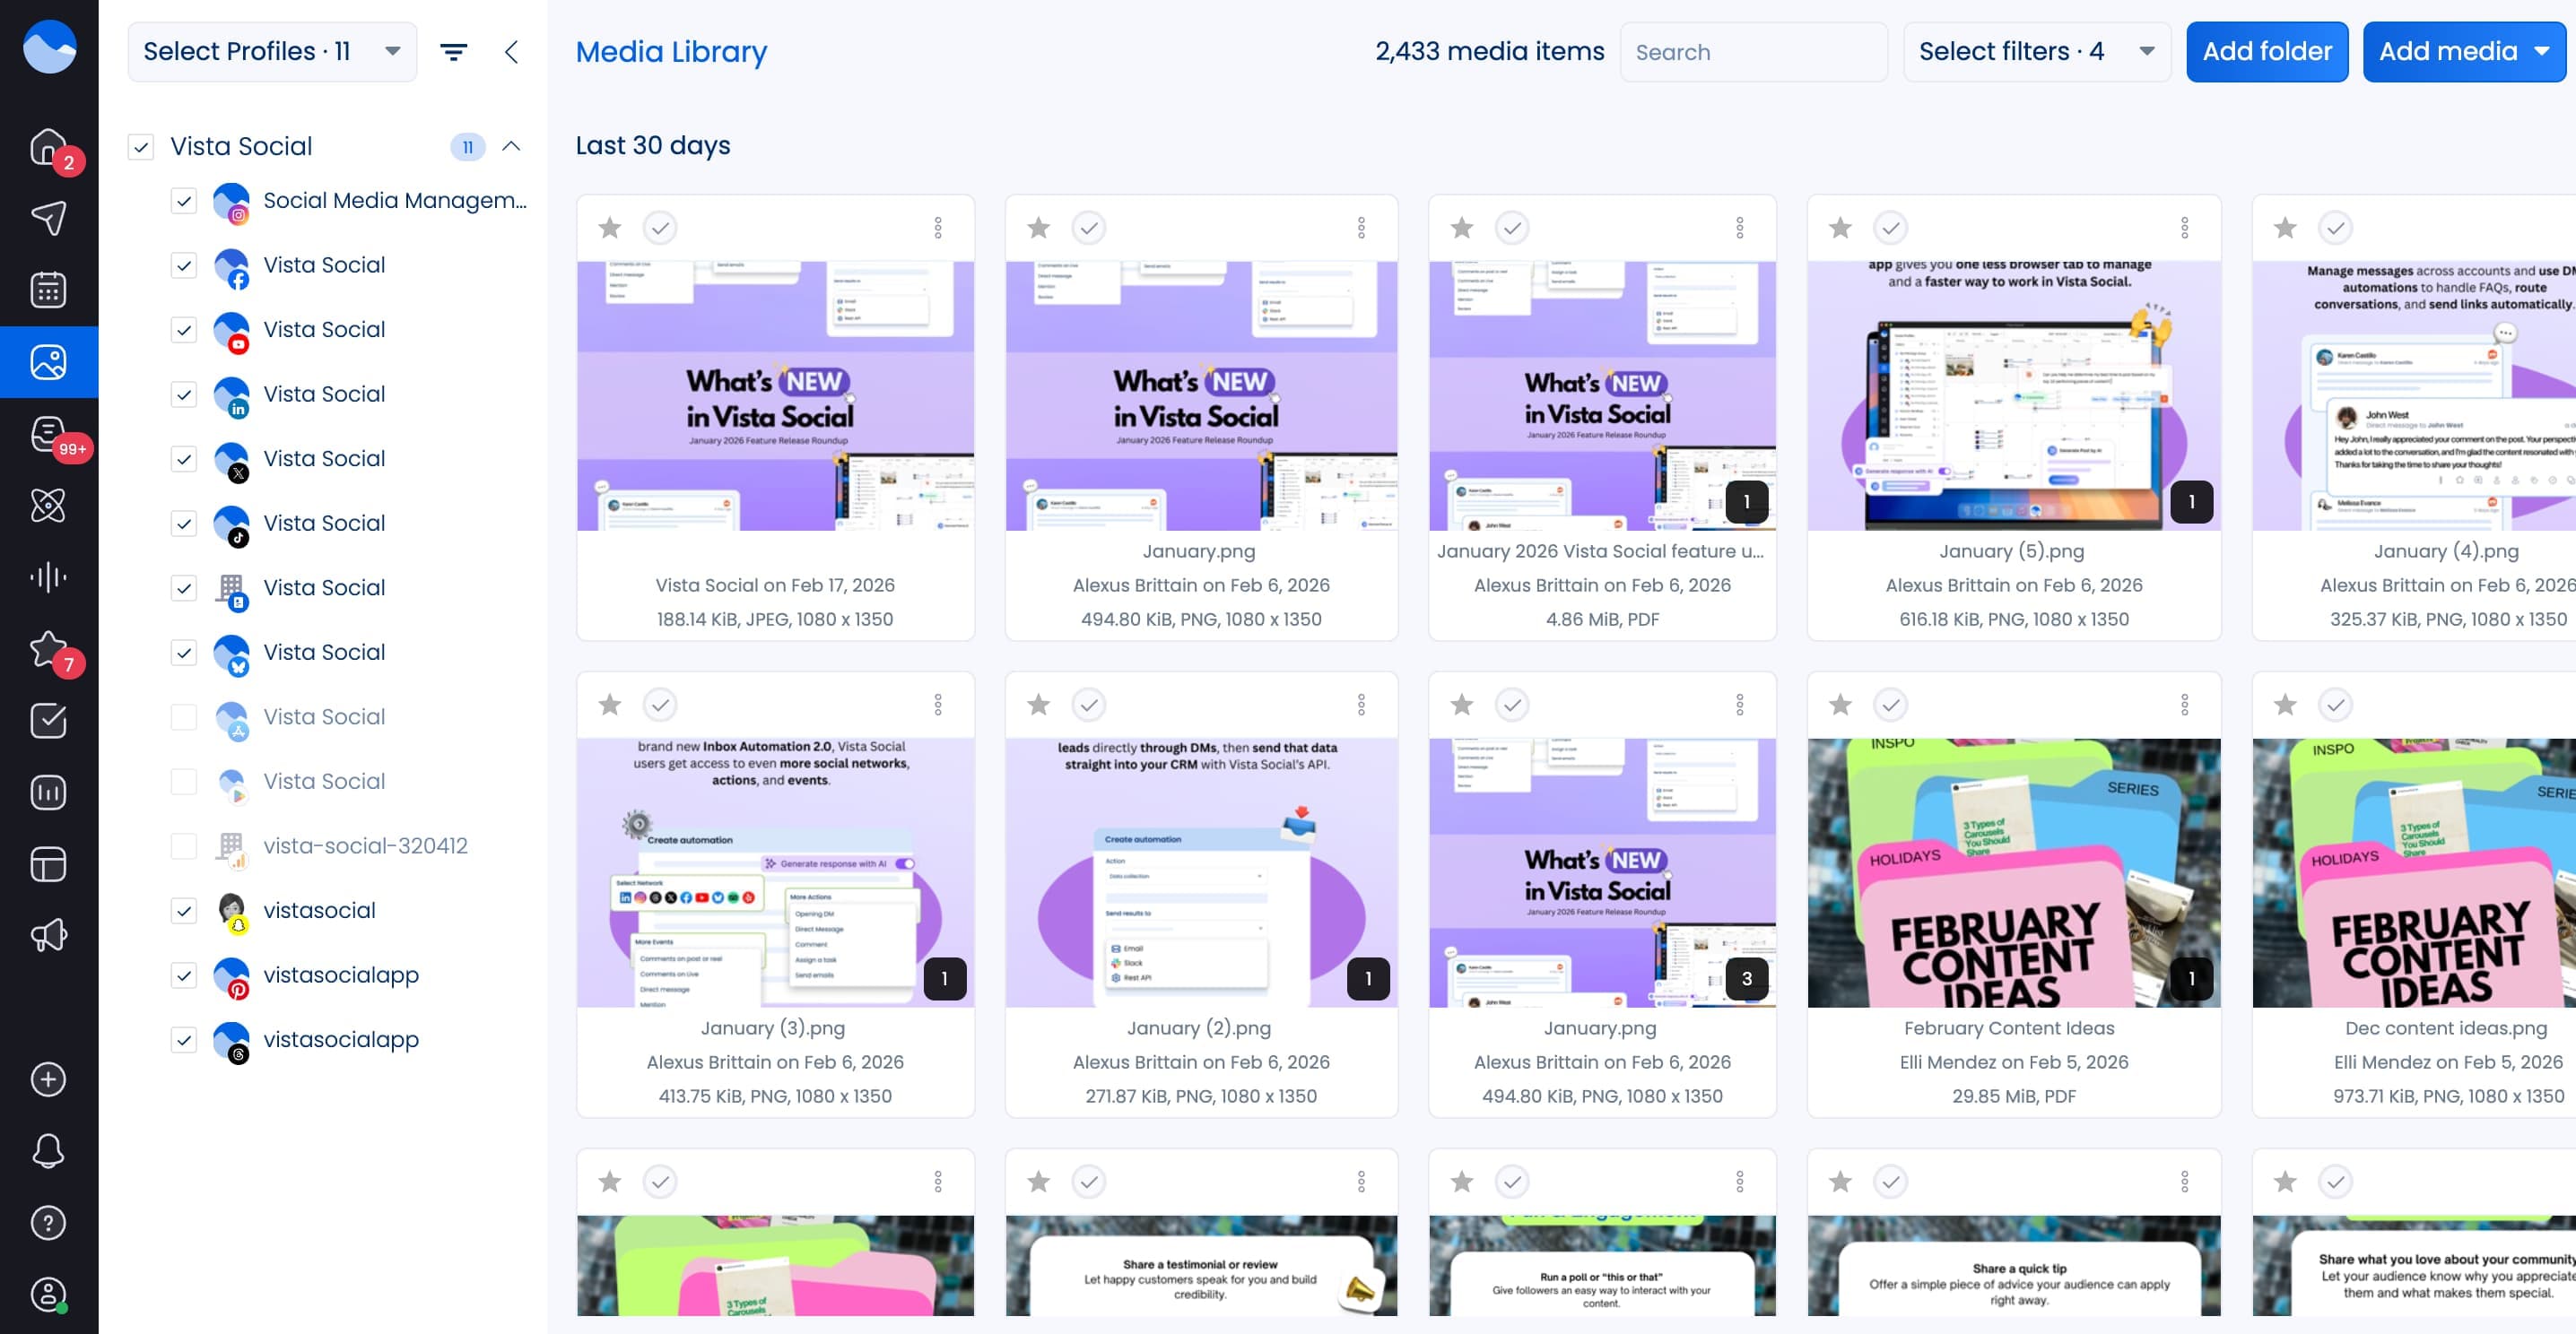The height and width of the screenshot is (1334, 2576).
Task: Open the Help question mark icon
Action: point(48,1222)
